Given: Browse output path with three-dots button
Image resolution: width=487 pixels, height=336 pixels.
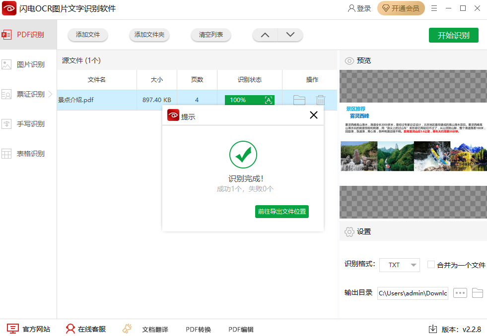Looking at the screenshot, I should [460, 293].
